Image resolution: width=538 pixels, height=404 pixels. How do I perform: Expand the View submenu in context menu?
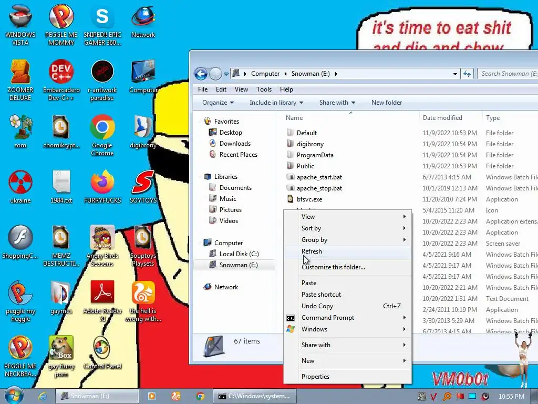pyautogui.click(x=347, y=216)
